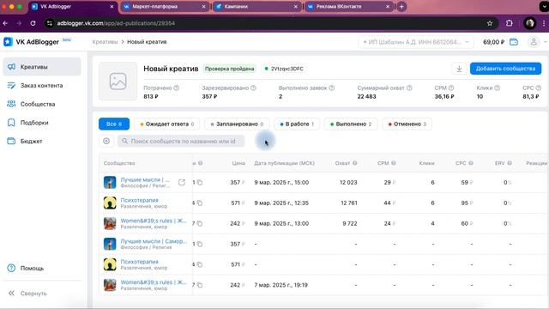Click the download report icon
The image size is (549, 309).
coord(459,69)
